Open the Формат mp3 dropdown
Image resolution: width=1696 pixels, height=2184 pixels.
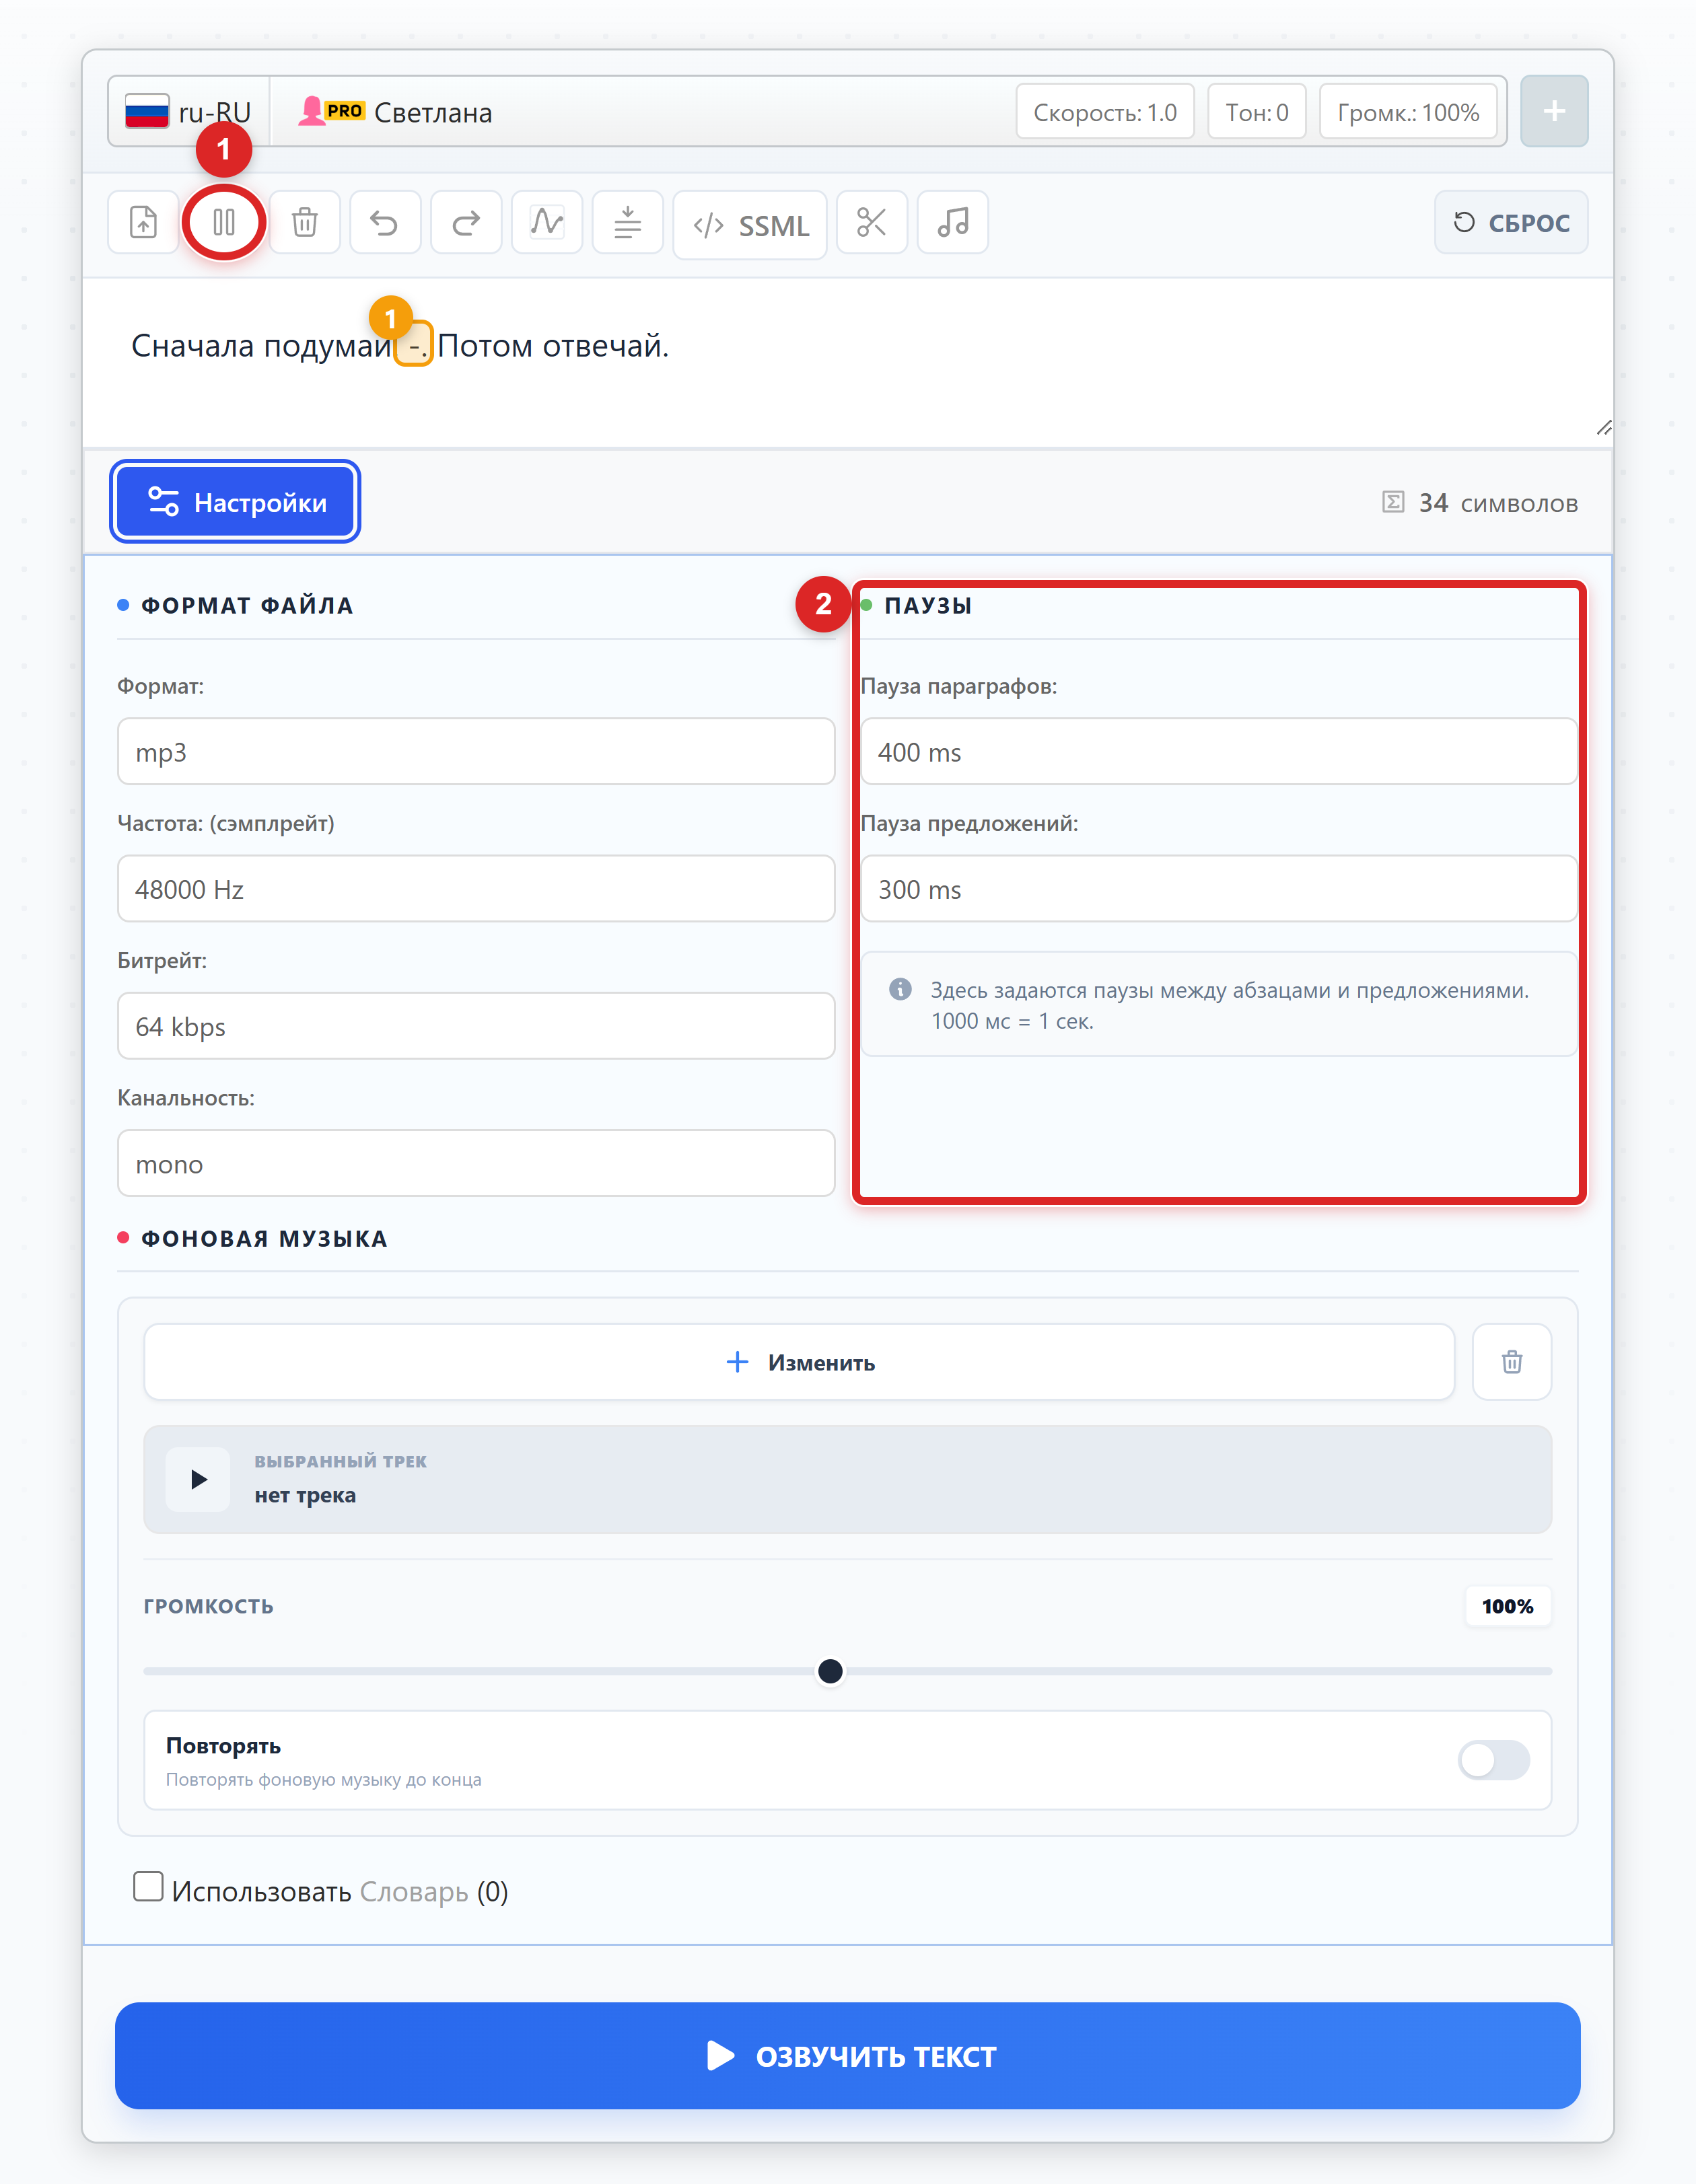tap(476, 752)
